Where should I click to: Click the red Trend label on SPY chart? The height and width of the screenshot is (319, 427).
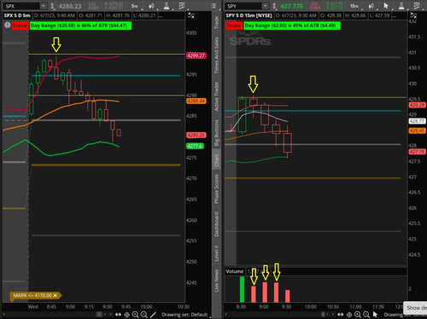click(x=234, y=26)
